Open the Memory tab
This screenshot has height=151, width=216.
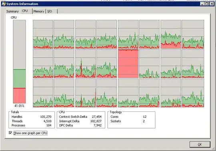point(39,11)
